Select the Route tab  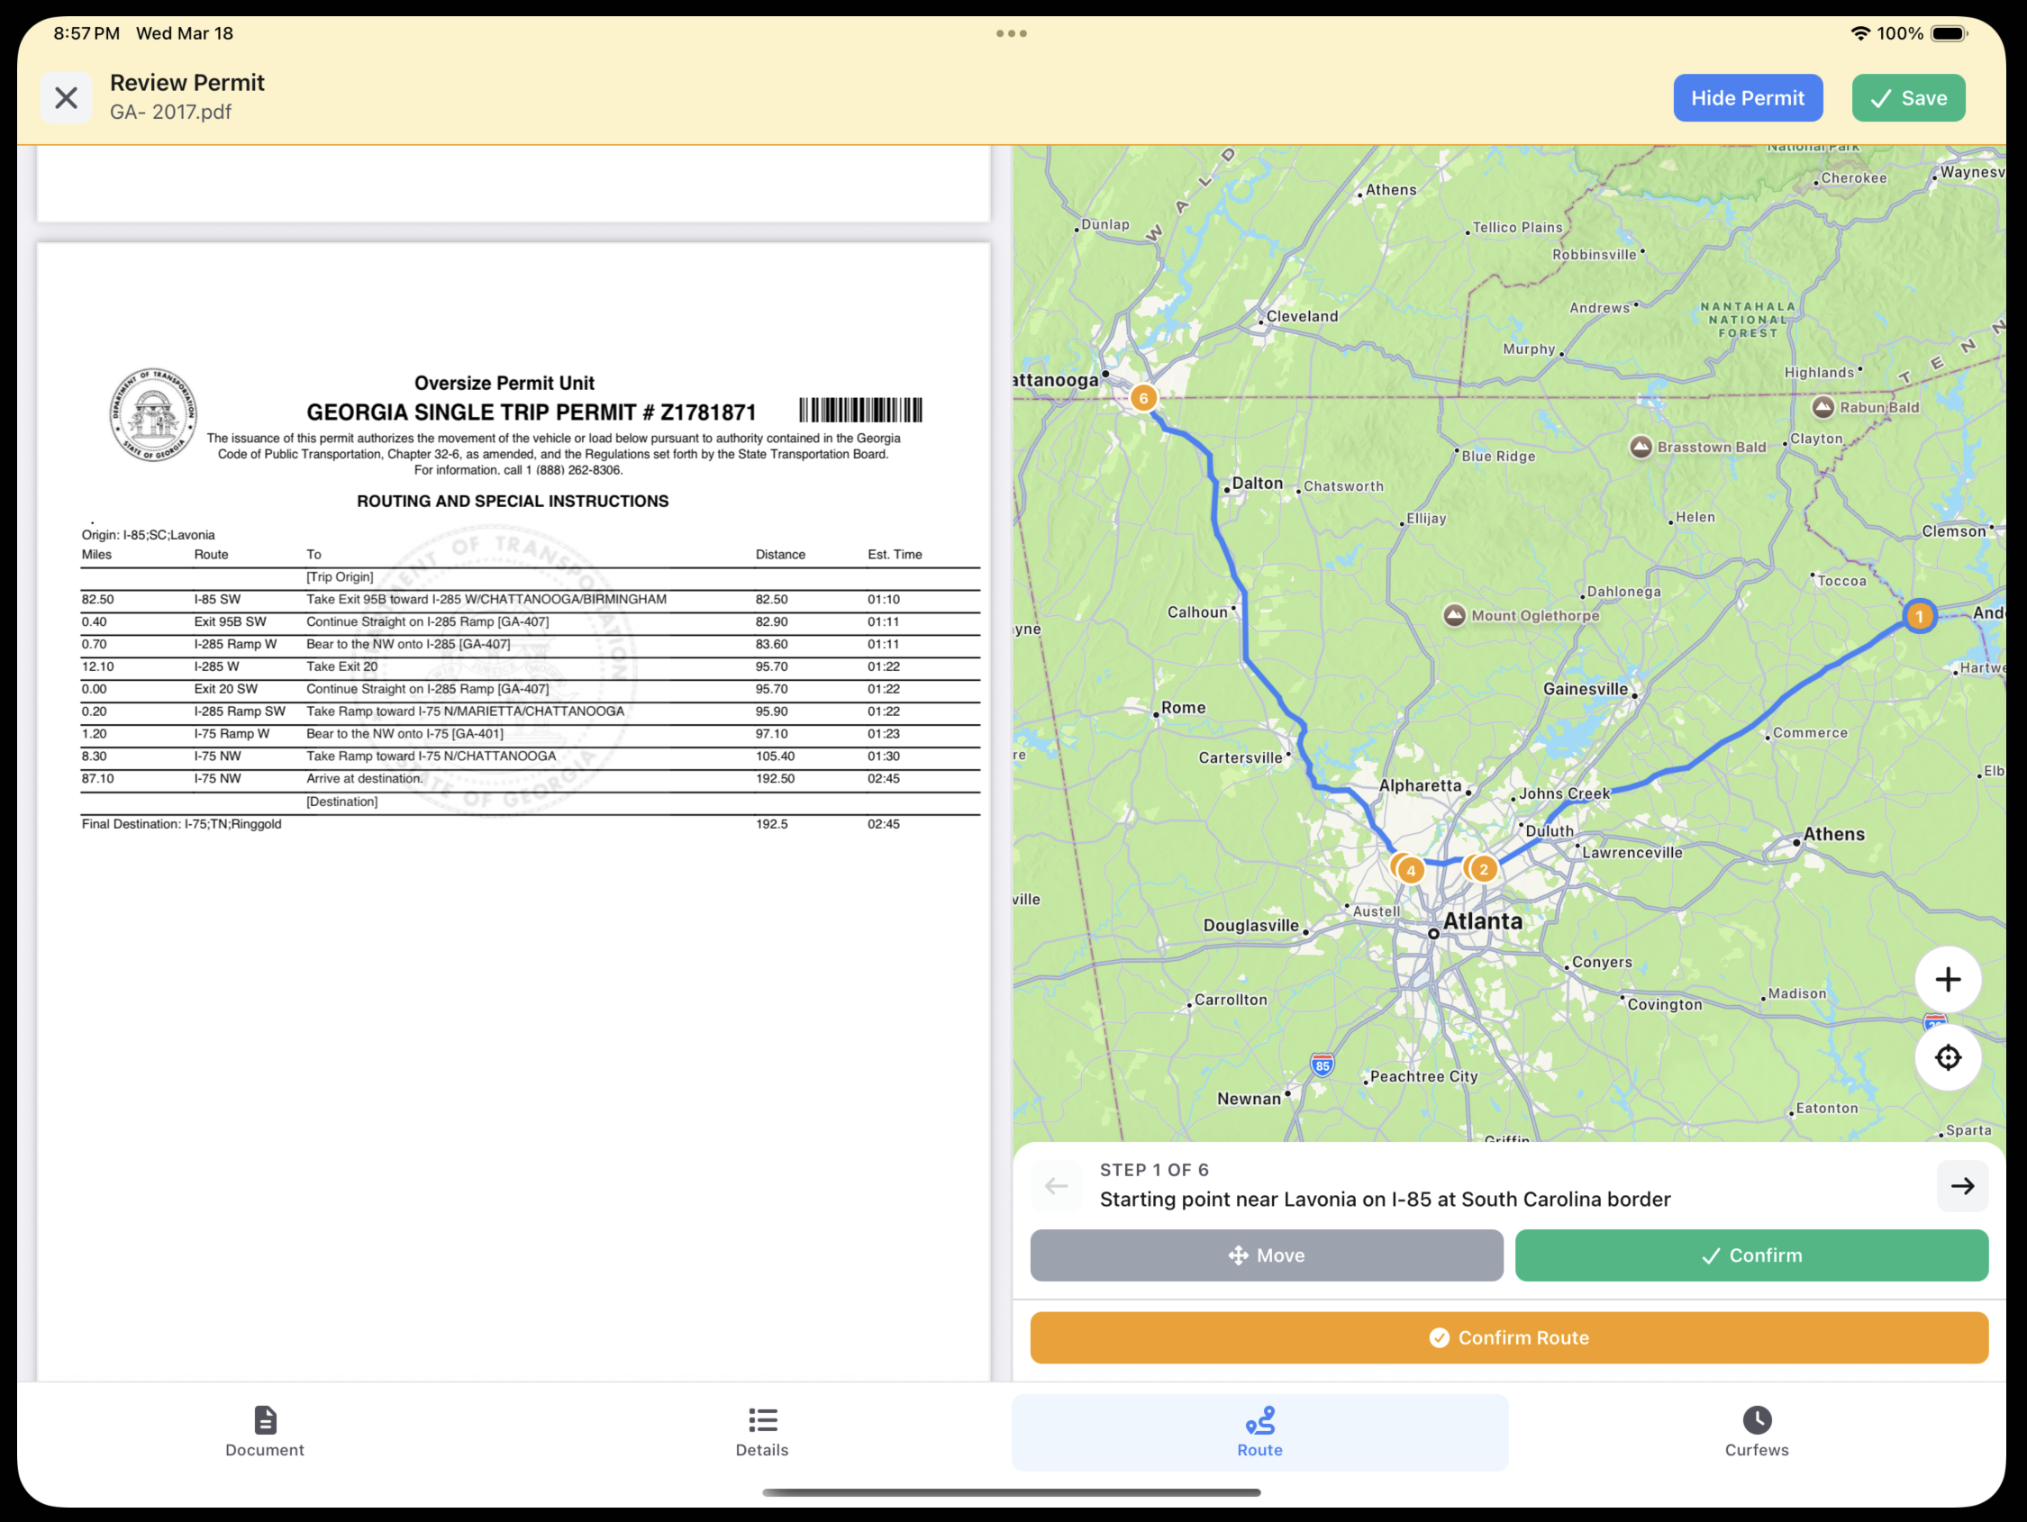[1260, 1431]
